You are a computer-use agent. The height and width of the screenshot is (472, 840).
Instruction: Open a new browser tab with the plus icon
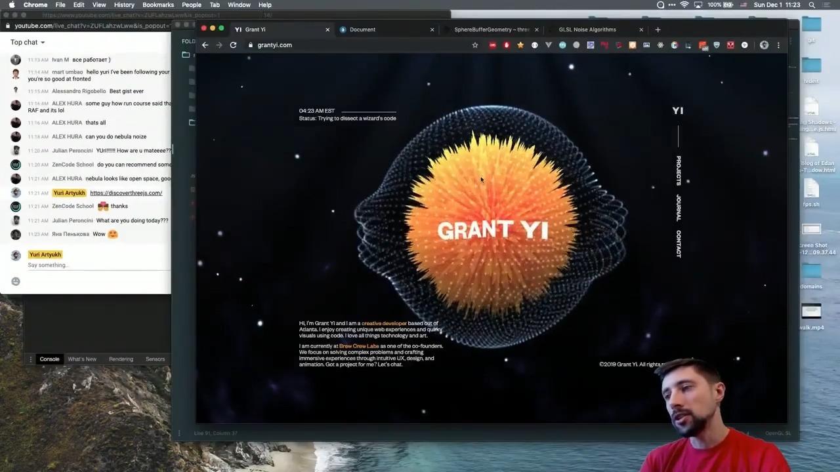[x=658, y=29]
